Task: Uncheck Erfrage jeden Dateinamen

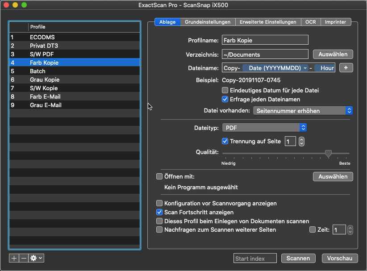Action: tap(225, 99)
